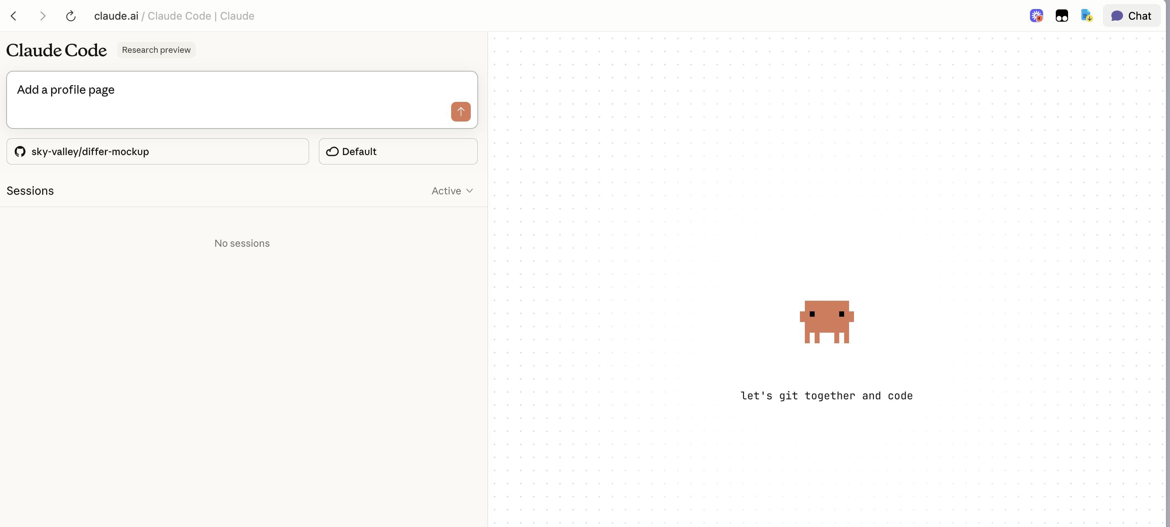Screen dimensions: 1170x527
Task: Open the Active sessions filter dropdown
Action: pos(452,191)
